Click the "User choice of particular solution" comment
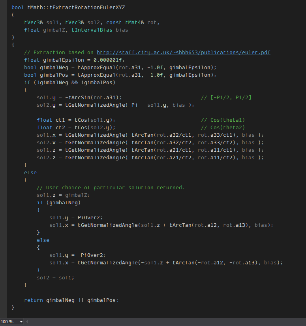Screen dimensions: 306x326 click(x=111, y=188)
